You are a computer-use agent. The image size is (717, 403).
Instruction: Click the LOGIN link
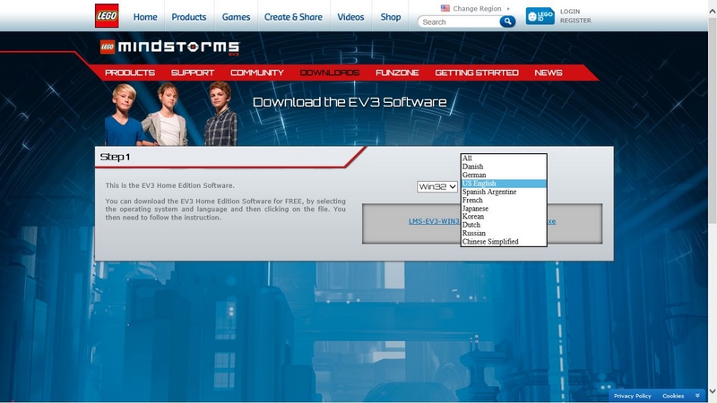(570, 12)
